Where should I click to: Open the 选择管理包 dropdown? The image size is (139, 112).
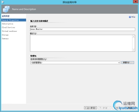(x=75, y=63)
